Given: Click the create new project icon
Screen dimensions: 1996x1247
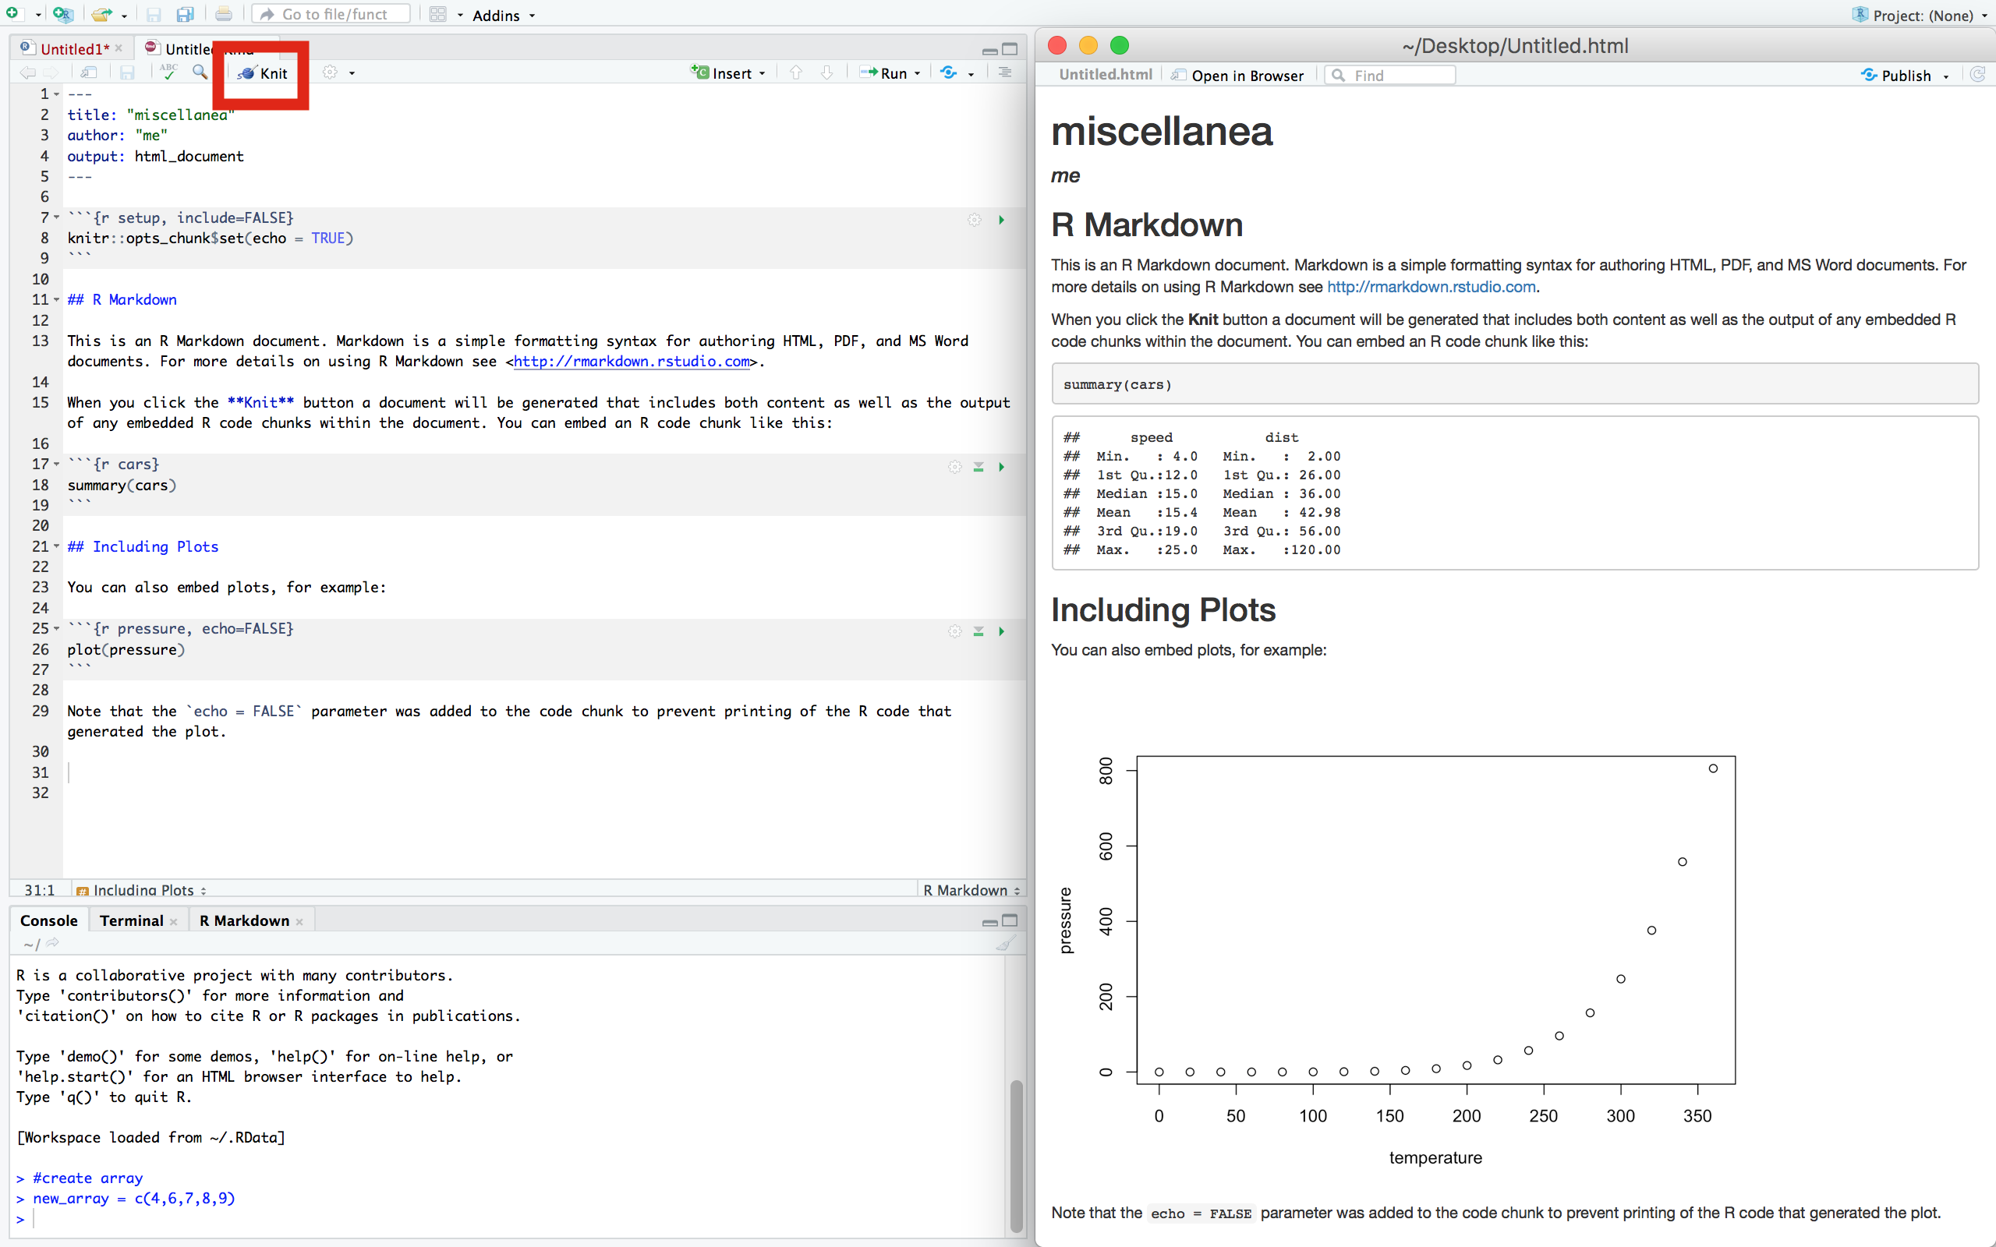Looking at the screenshot, I should click(62, 14).
